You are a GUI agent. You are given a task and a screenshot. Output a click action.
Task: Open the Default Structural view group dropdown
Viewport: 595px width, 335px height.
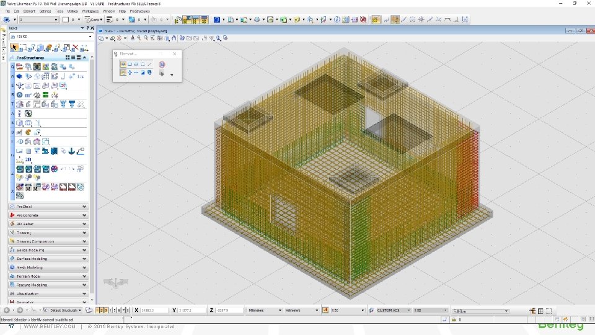[62, 310]
